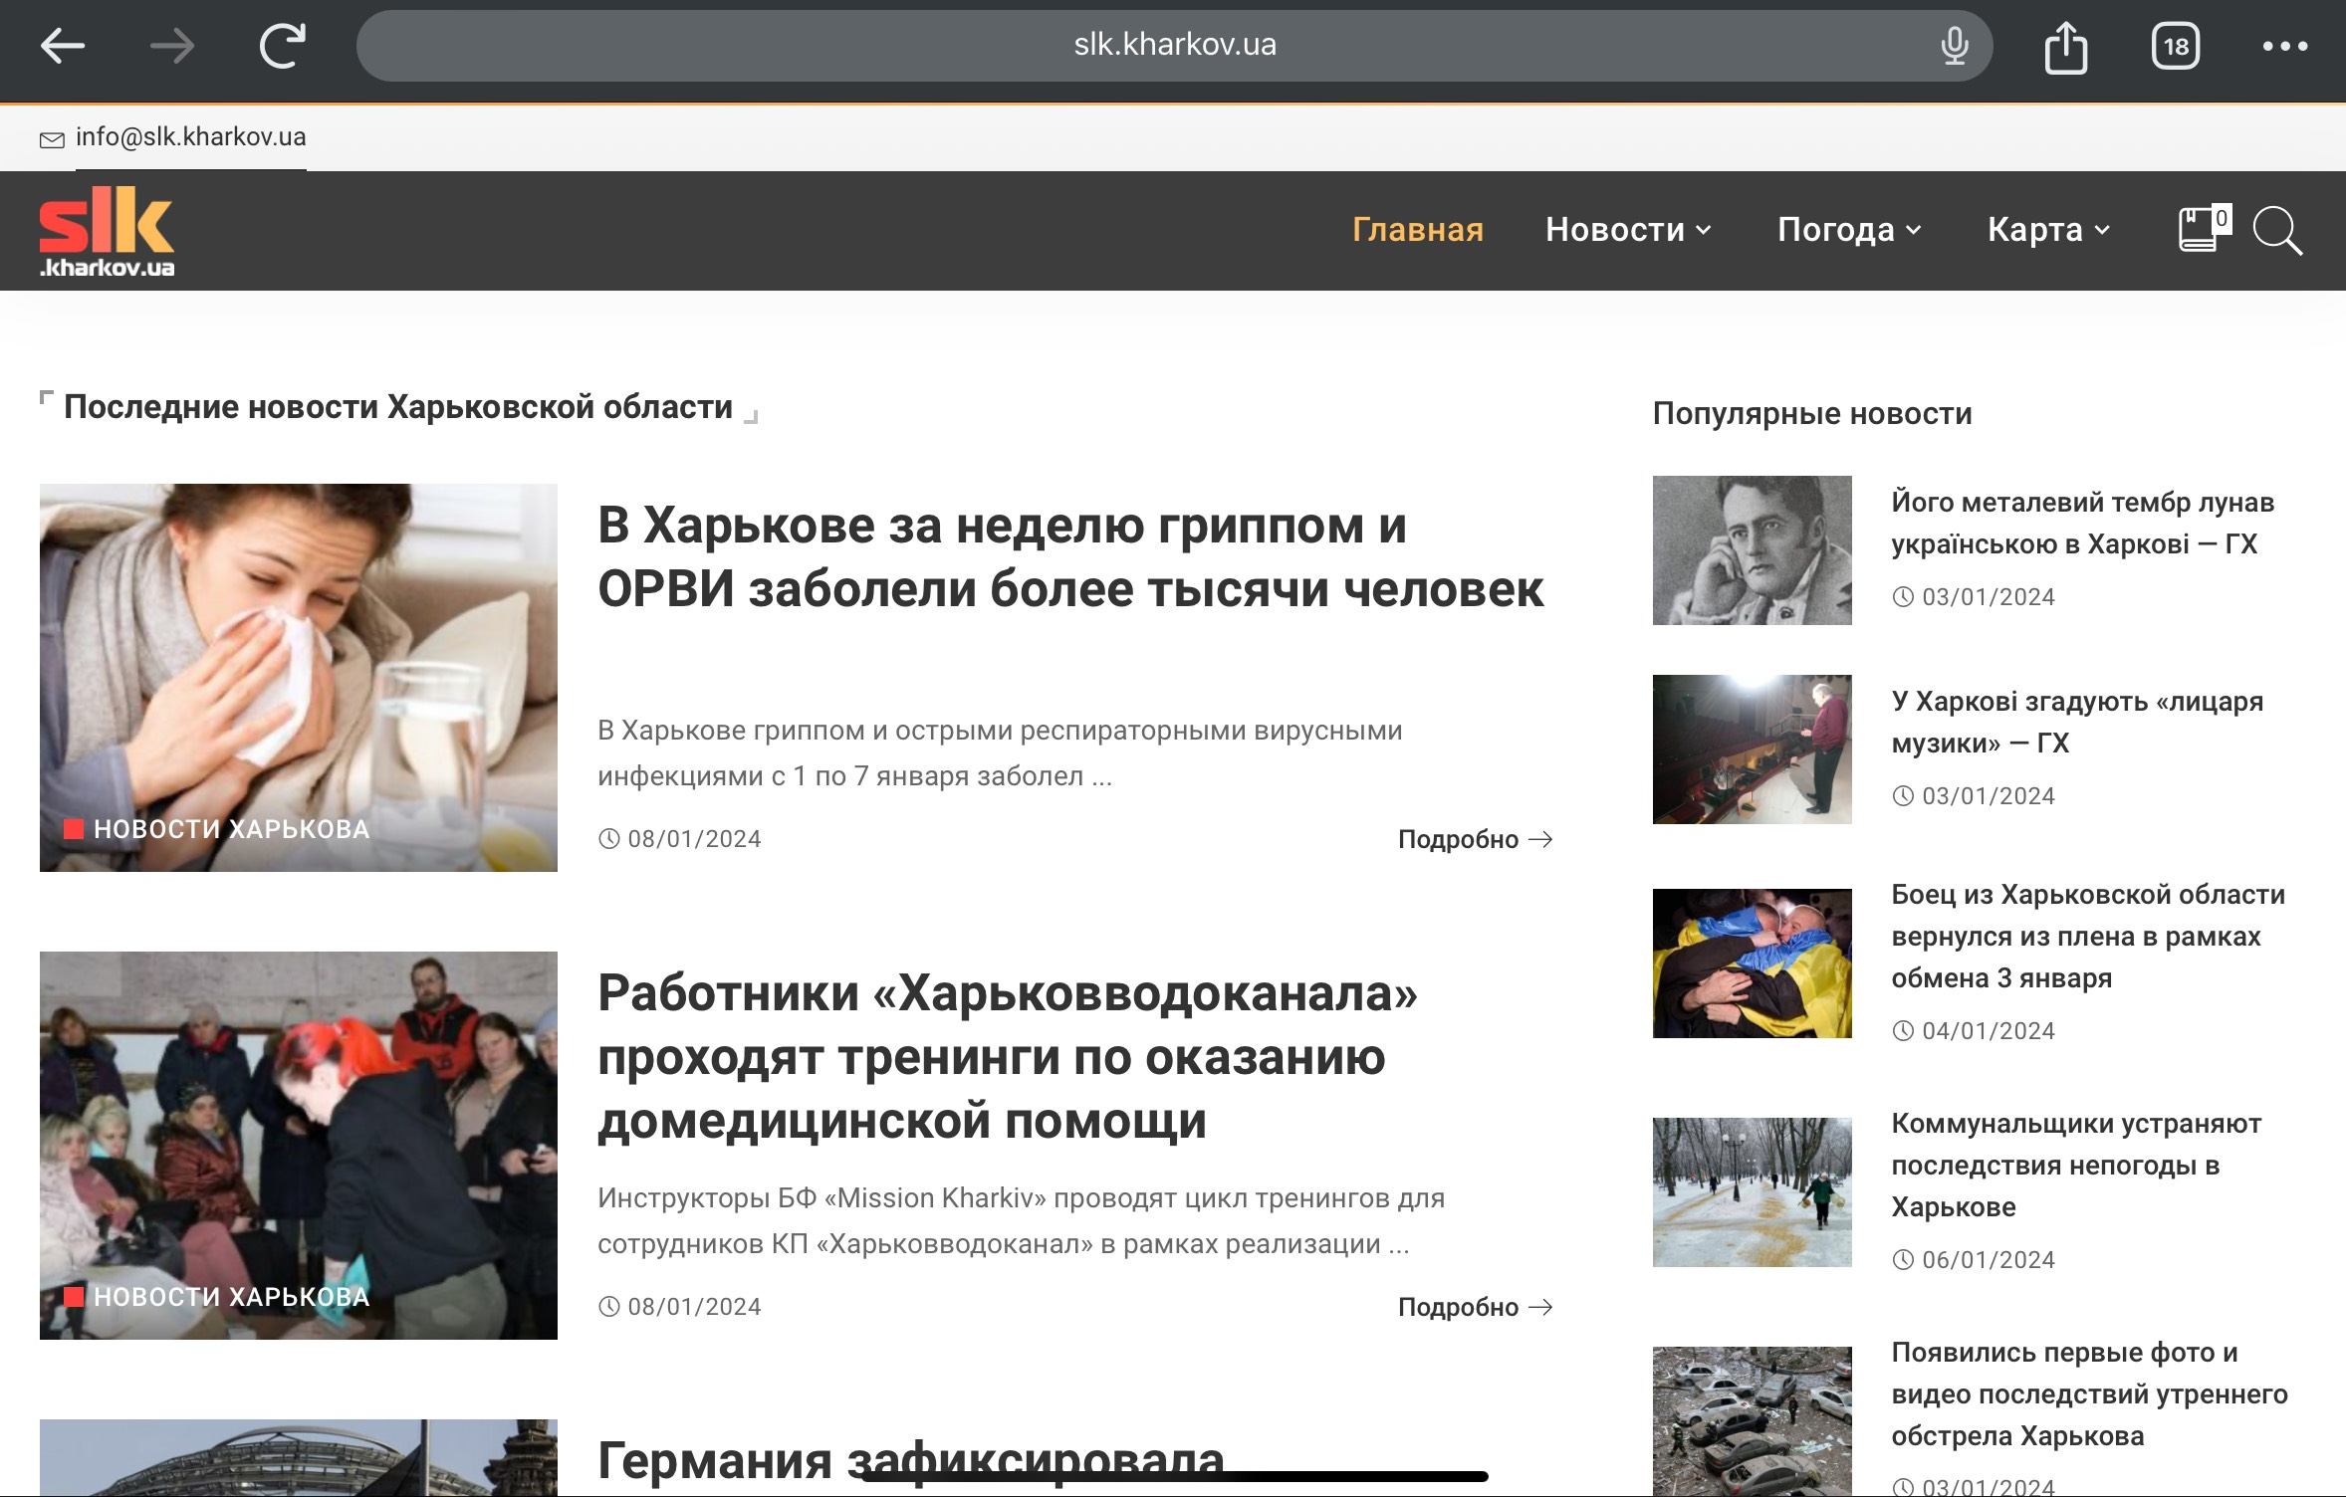This screenshot has width=2346, height=1497.
Task: Open Його металевий тембр popular news
Action: (2083, 524)
